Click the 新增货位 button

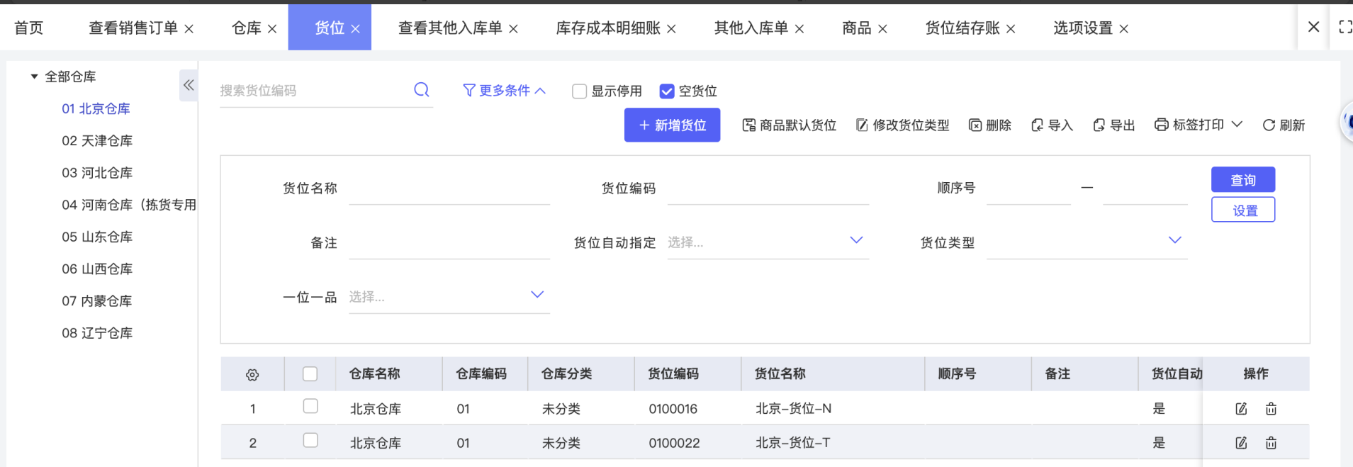tap(672, 125)
